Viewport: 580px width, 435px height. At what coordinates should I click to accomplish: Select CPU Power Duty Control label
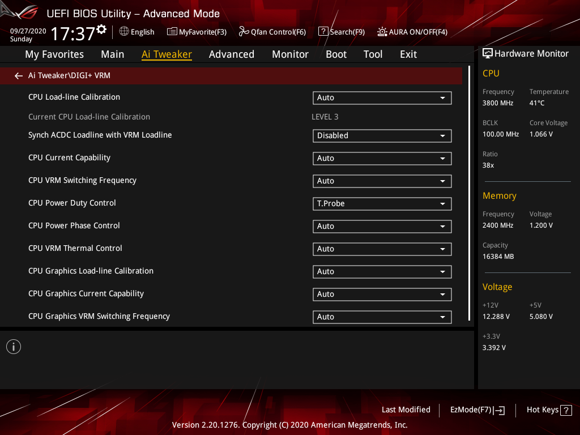point(72,203)
